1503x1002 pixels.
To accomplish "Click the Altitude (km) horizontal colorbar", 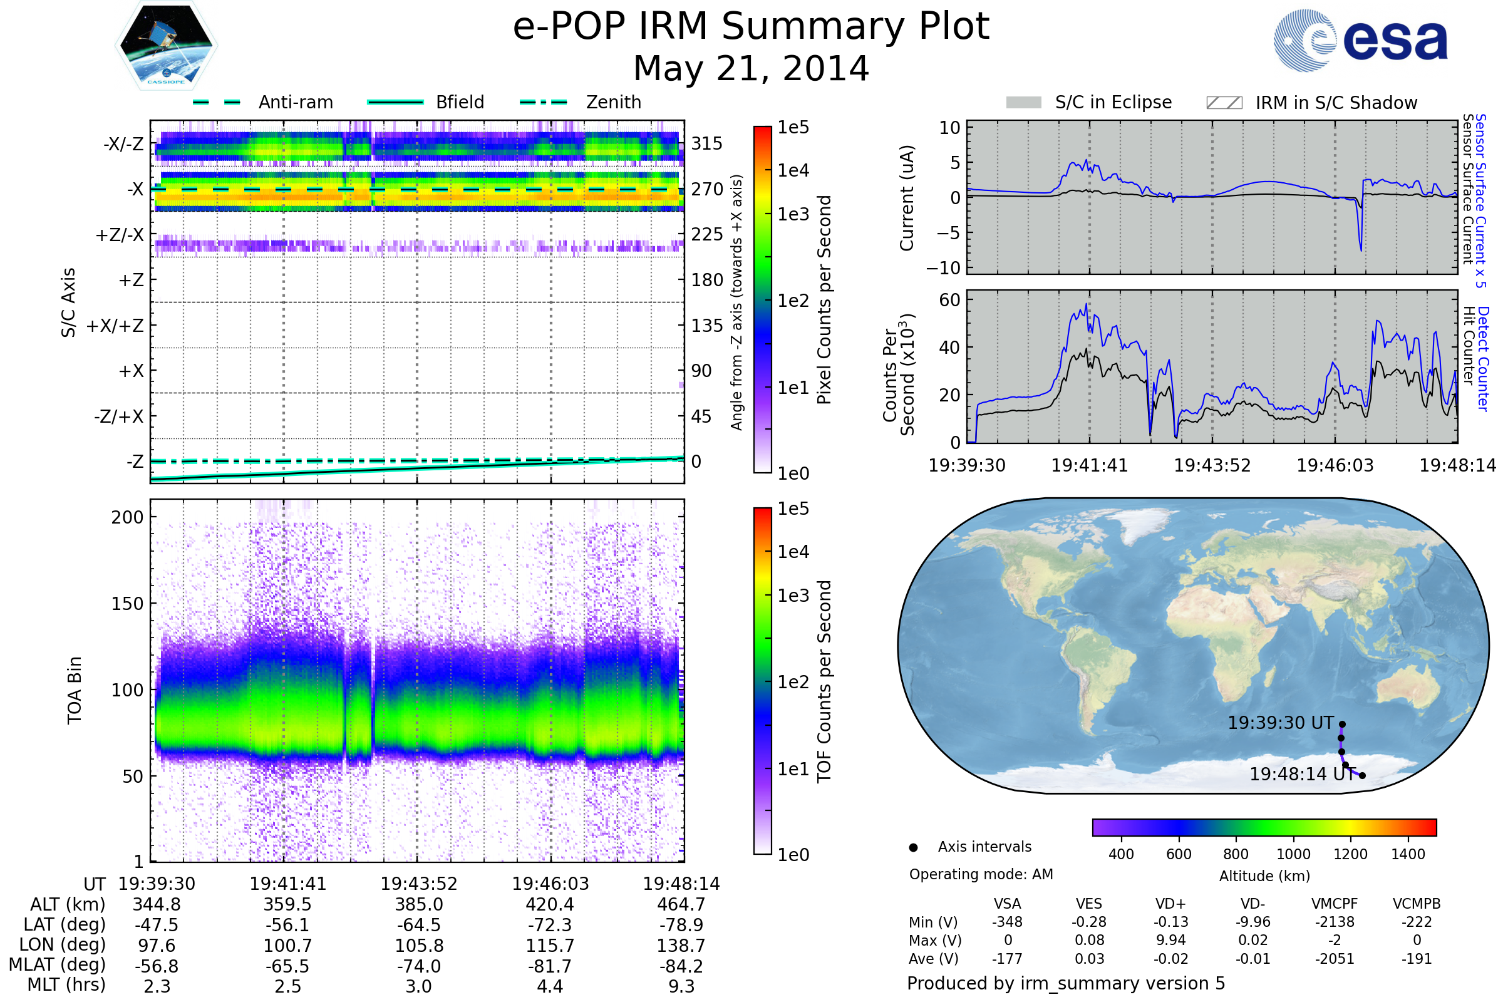I will (x=1264, y=827).
